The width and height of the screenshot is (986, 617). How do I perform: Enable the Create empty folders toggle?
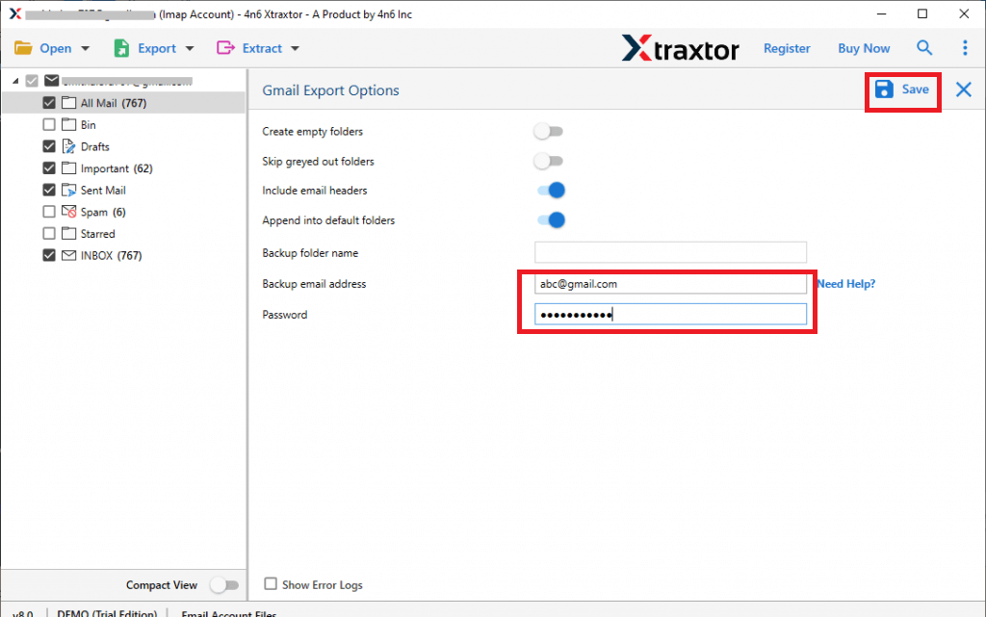549,131
